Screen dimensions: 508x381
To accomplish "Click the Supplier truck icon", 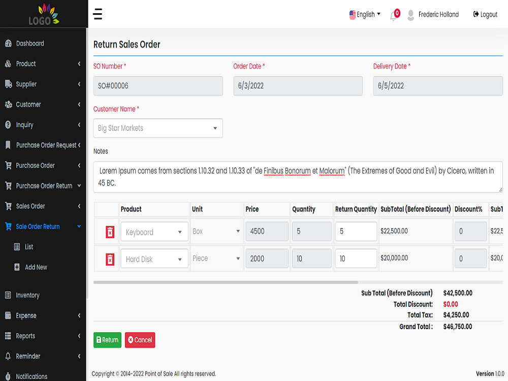I will [9, 84].
